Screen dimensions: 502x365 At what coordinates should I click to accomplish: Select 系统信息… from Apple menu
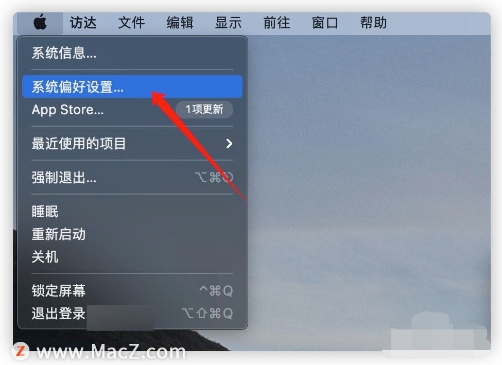pos(132,53)
